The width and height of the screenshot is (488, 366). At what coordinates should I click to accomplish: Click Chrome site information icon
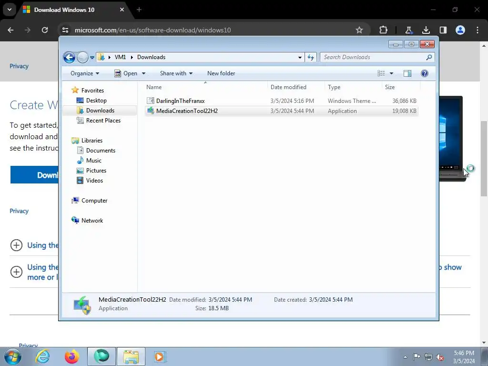65,30
